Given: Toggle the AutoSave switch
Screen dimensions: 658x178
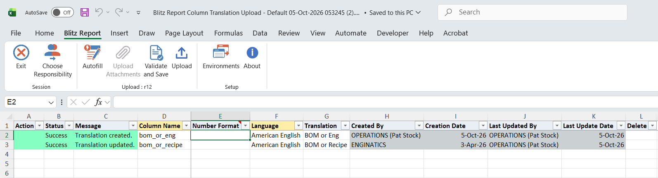Looking at the screenshot, I should point(62,12).
